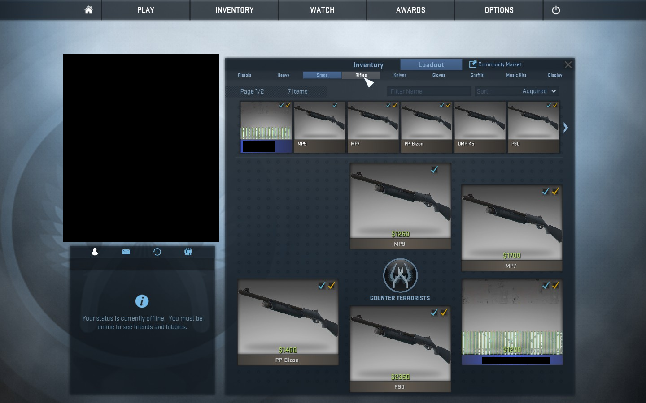Image resolution: width=646 pixels, height=403 pixels.
Task: Open the AWARDS menu
Action: [410, 10]
